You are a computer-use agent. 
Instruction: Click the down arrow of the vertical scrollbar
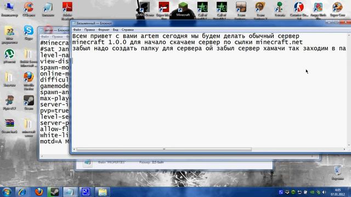point(349,146)
